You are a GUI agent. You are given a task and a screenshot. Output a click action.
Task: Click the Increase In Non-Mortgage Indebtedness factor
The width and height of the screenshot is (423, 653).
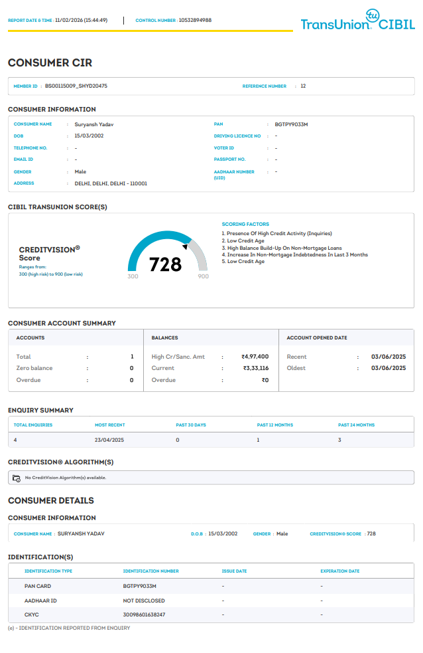294,254
